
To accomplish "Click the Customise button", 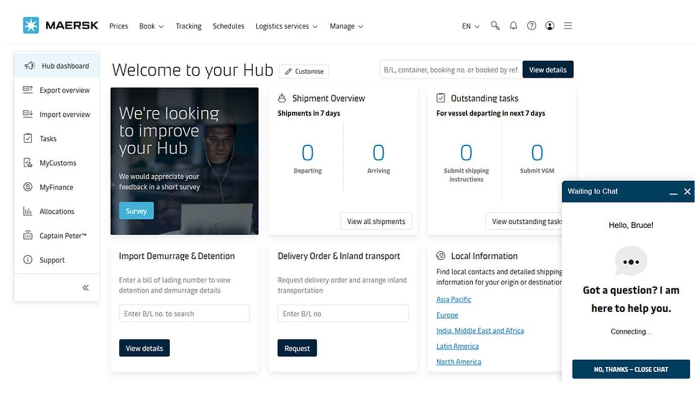I will [x=304, y=71].
